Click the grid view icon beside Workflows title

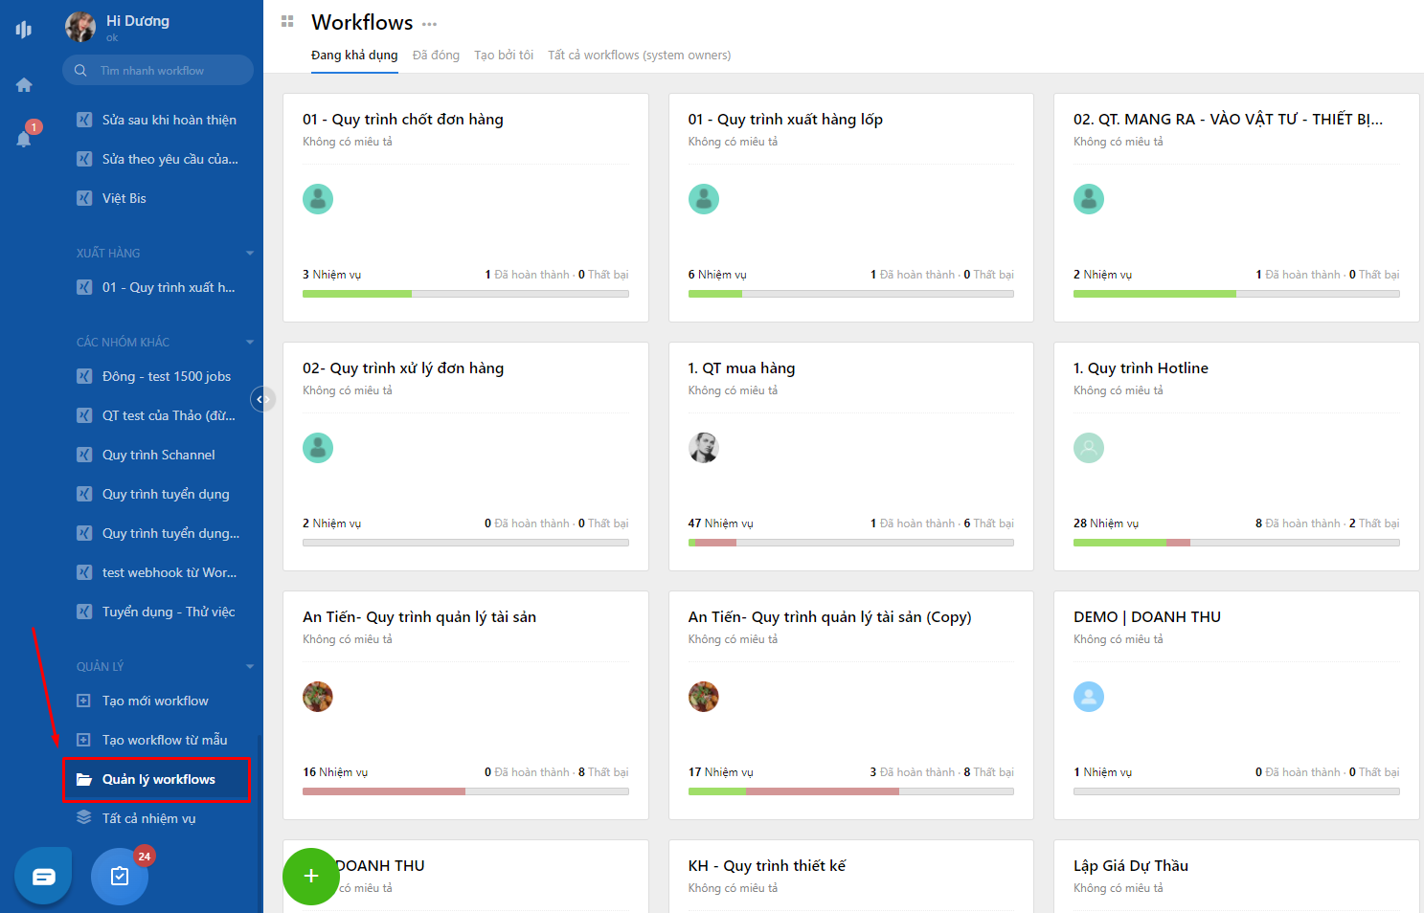(x=285, y=21)
